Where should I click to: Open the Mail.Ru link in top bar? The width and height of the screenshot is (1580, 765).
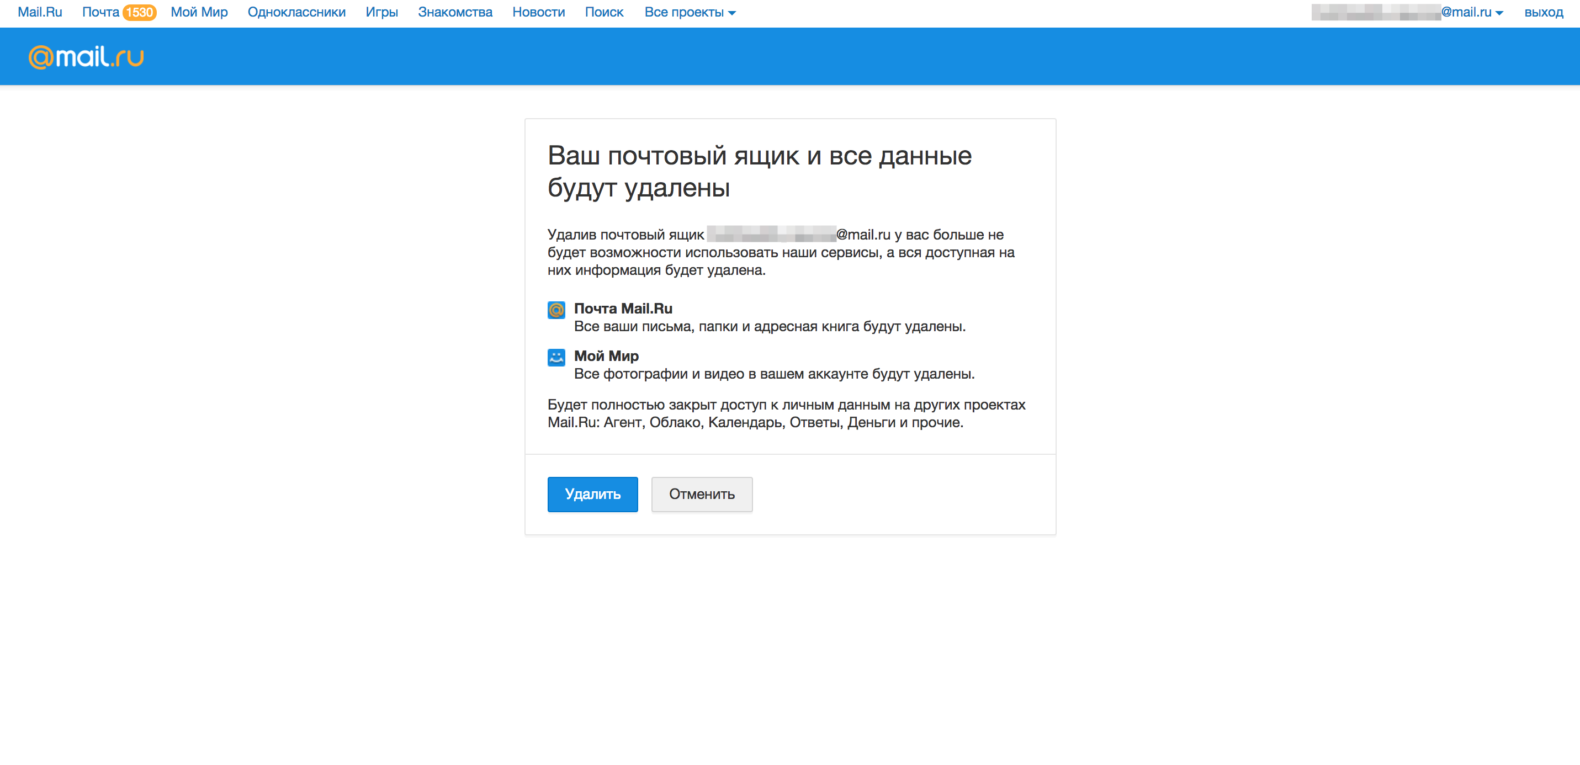pos(40,12)
